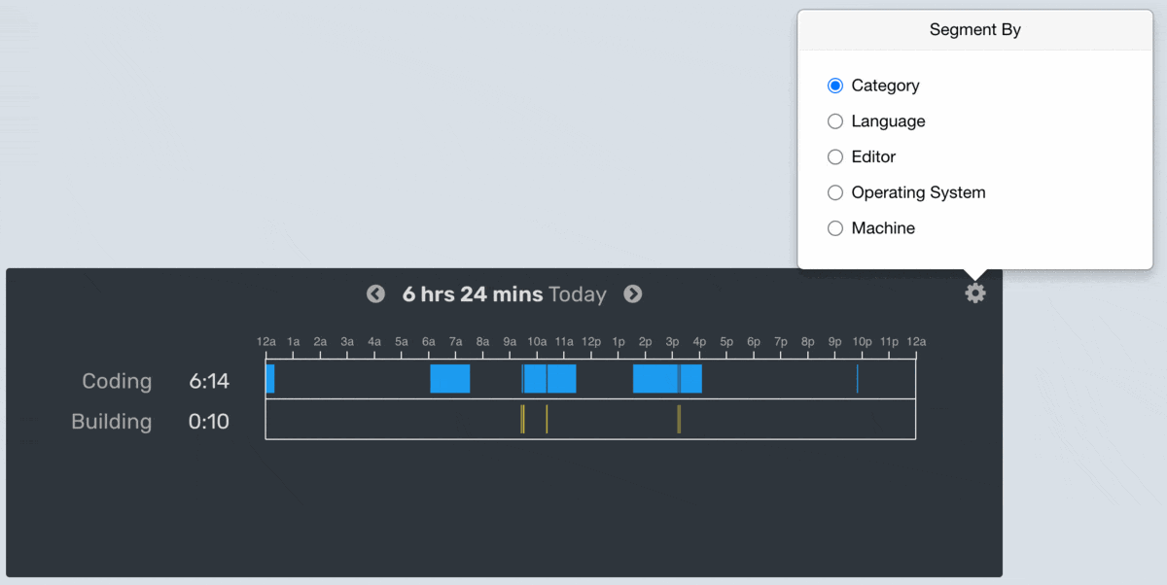The height and width of the screenshot is (585, 1167).
Task: Click the yellow Building marker near 9:30a
Action: pos(522,419)
